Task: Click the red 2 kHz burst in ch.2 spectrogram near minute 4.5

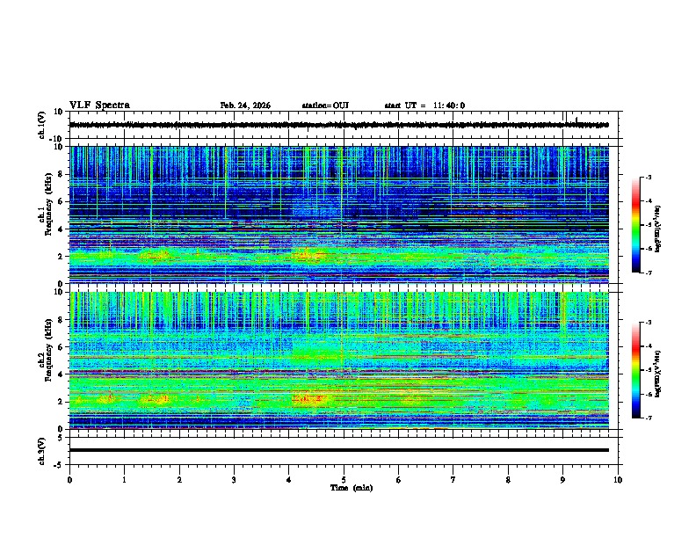Action: click(x=309, y=398)
